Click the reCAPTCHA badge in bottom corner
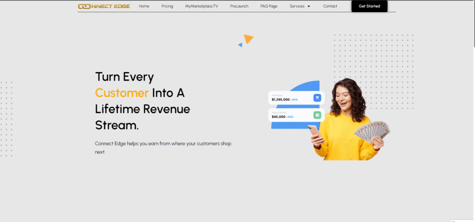 pos(462,221)
